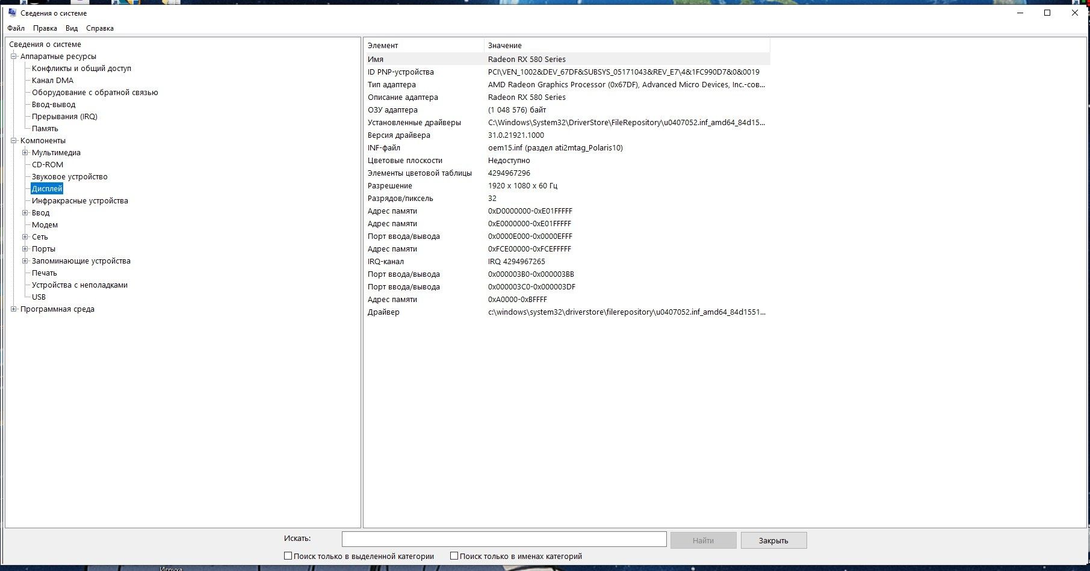Select the Драйвер row
The height and width of the screenshot is (571, 1090).
567,312
